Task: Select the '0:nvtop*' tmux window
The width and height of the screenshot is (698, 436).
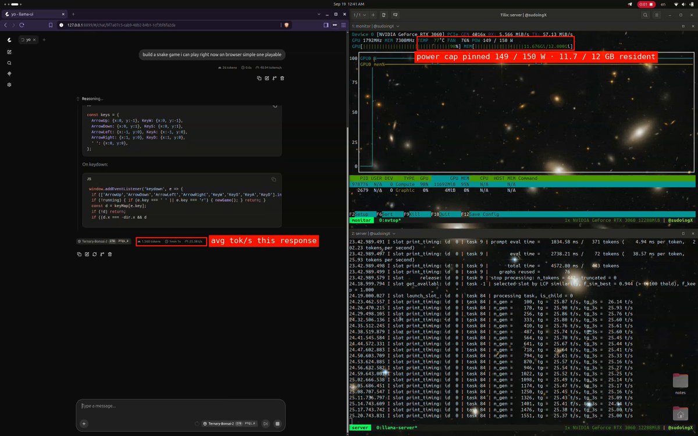Action: pyautogui.click(x=390, y=220)
